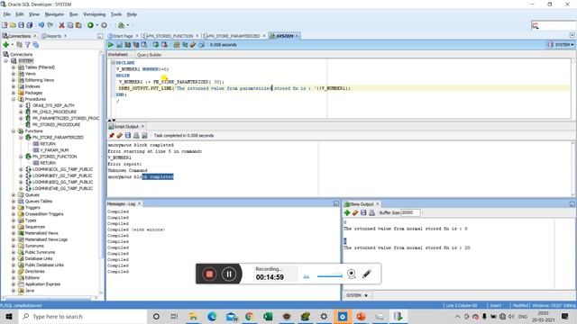Image resolution: width=577 pixels, height=324 pixels.
Task: Click the eraser icon in Dbms Output toolbar
Action: click(x=355, y=212)
